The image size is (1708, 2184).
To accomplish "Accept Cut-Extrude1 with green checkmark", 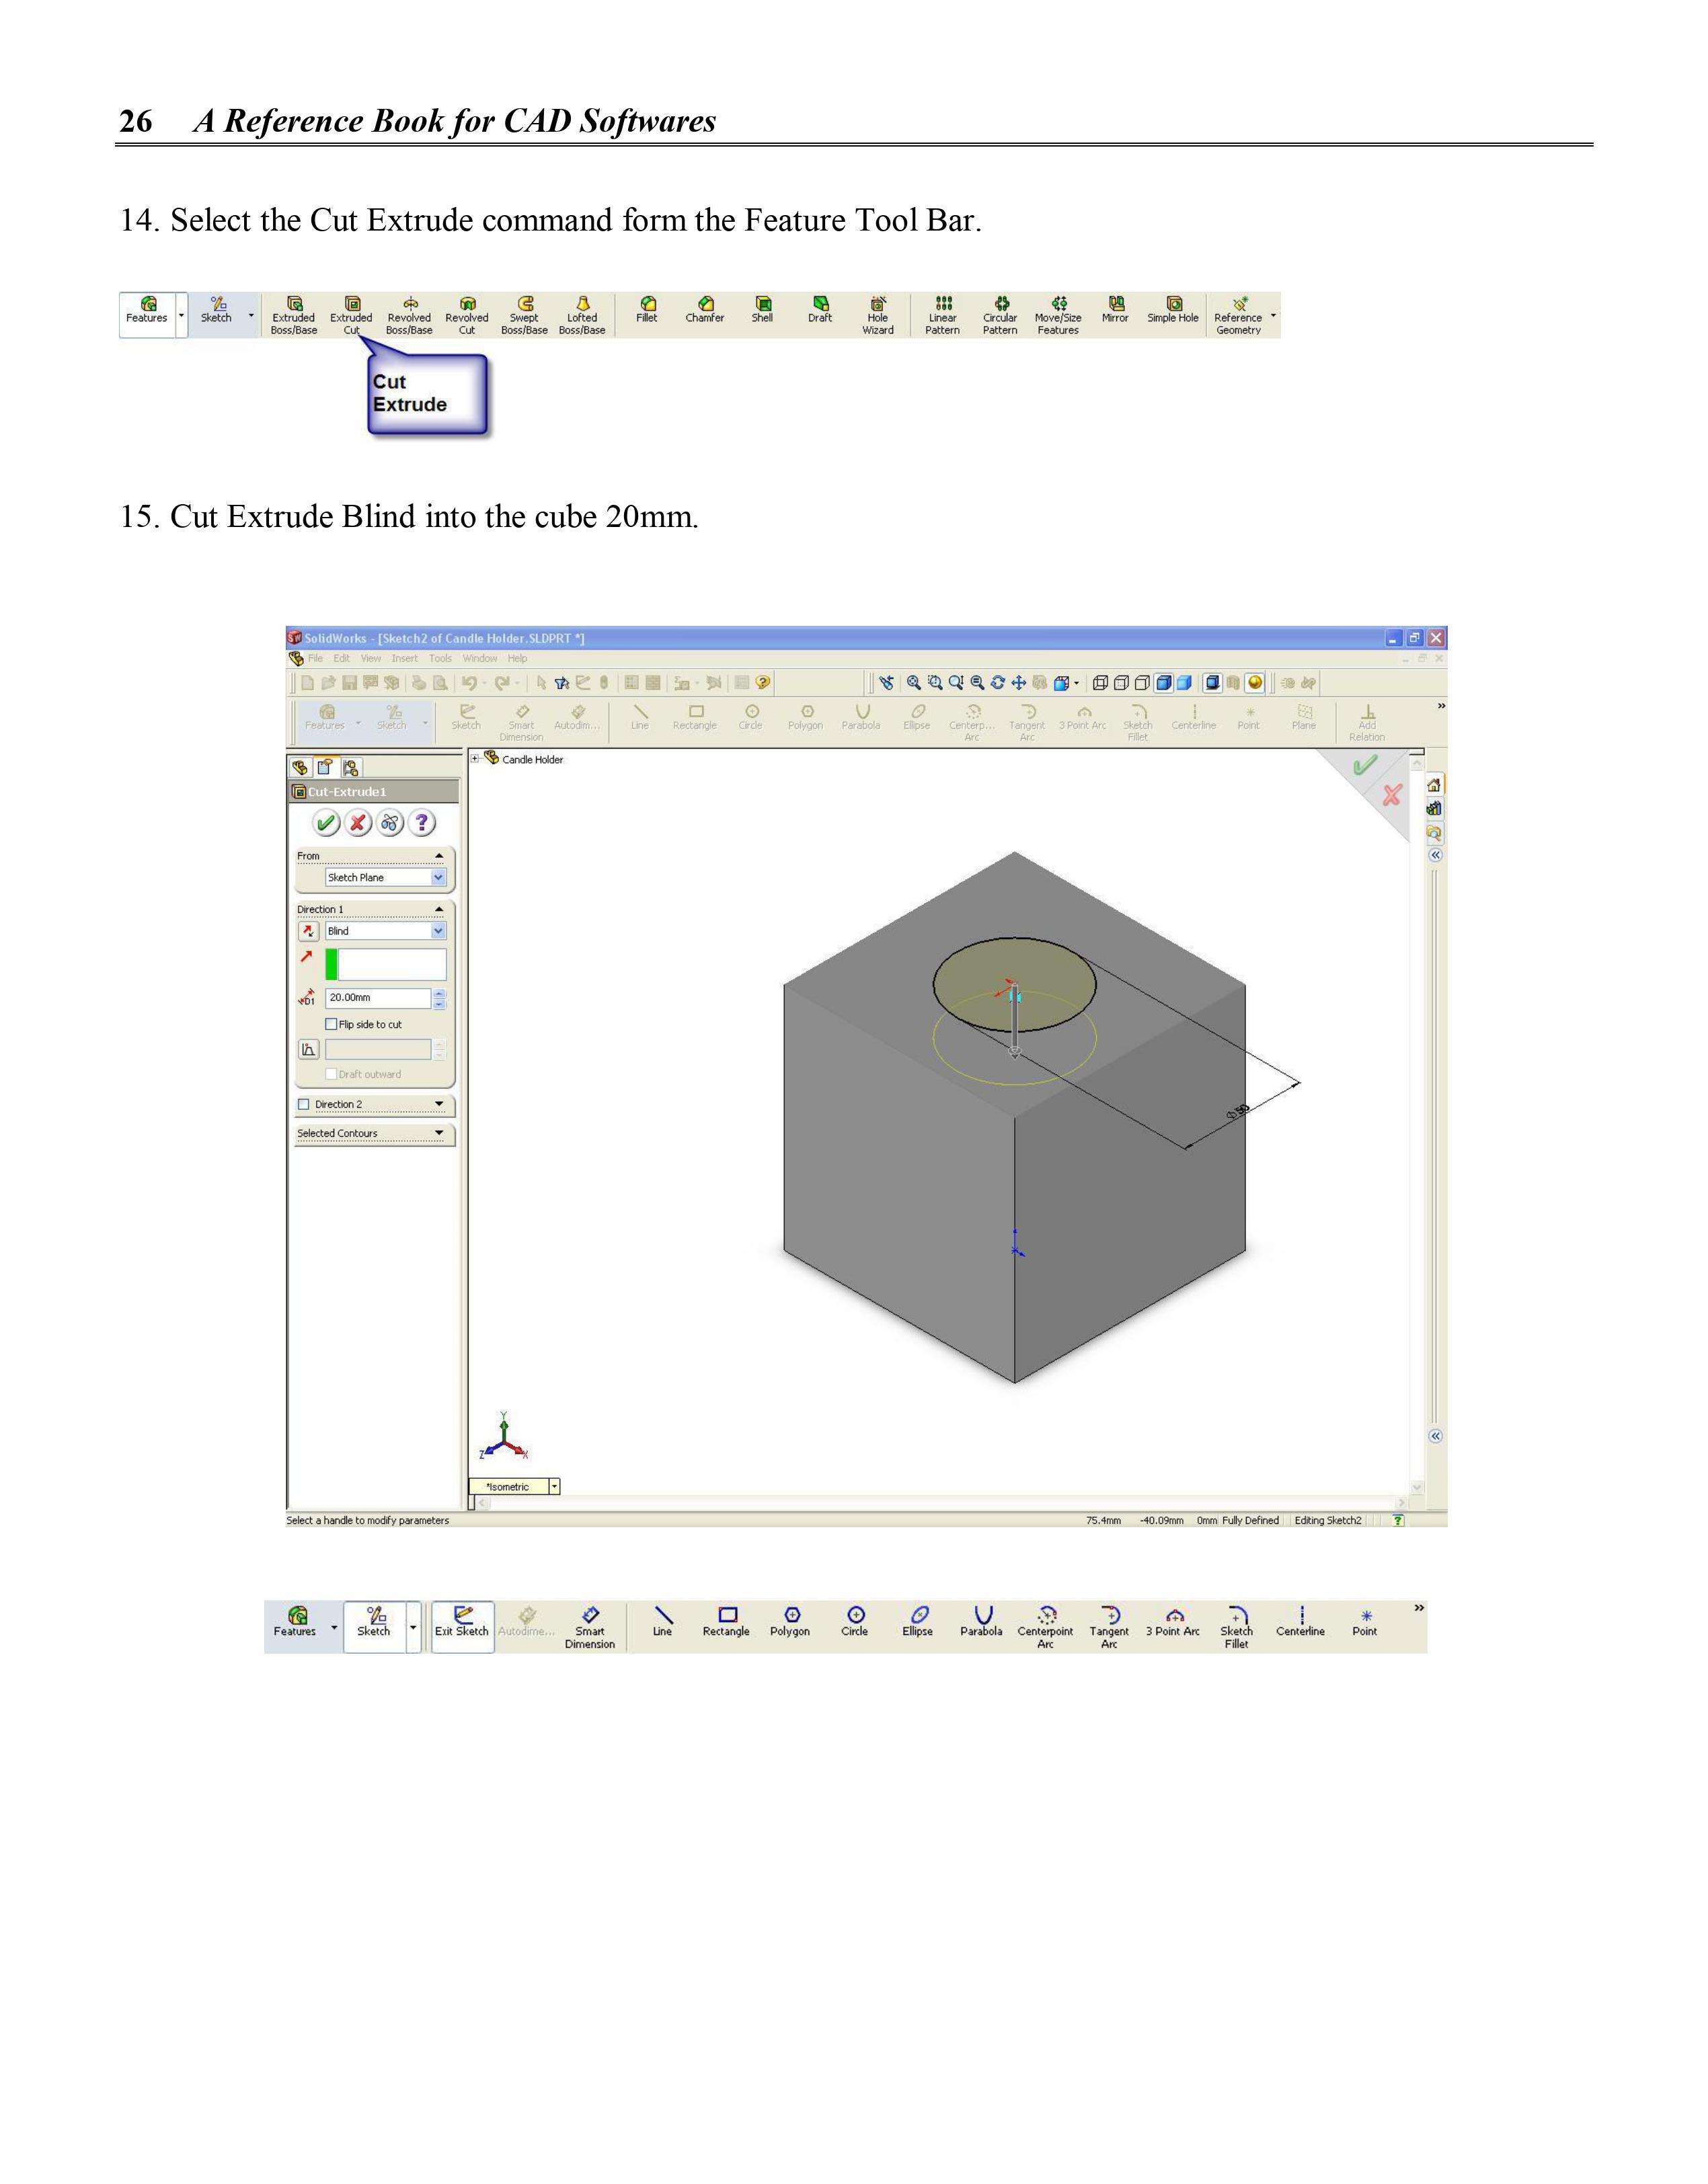I will point(325,823).
